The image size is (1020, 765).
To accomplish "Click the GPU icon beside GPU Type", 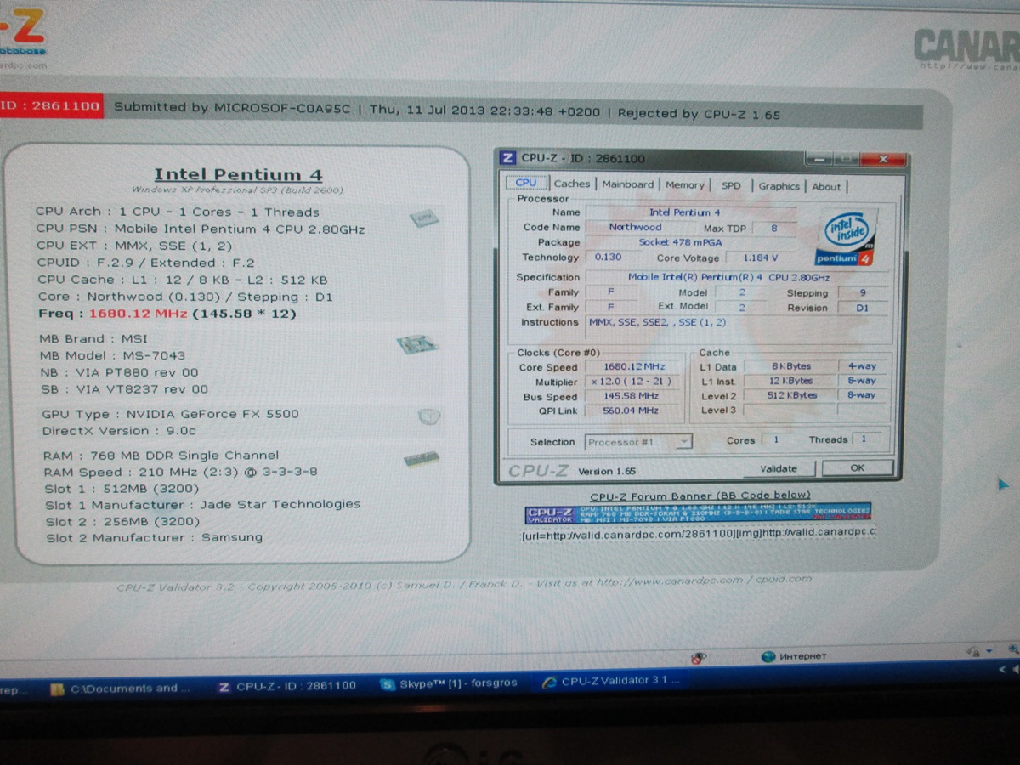I will [429, 416].
